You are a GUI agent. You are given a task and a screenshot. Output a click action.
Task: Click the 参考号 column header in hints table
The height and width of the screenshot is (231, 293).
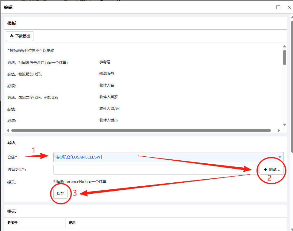coord(13,223)
